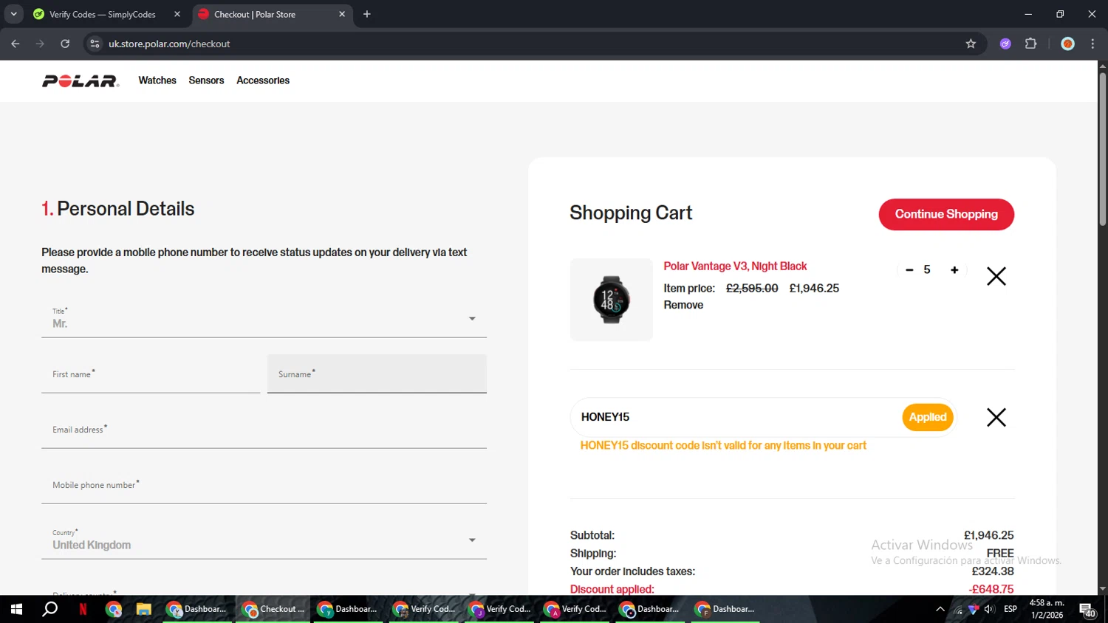Click the crossed-out price £2,595.00

pos(752,289)
